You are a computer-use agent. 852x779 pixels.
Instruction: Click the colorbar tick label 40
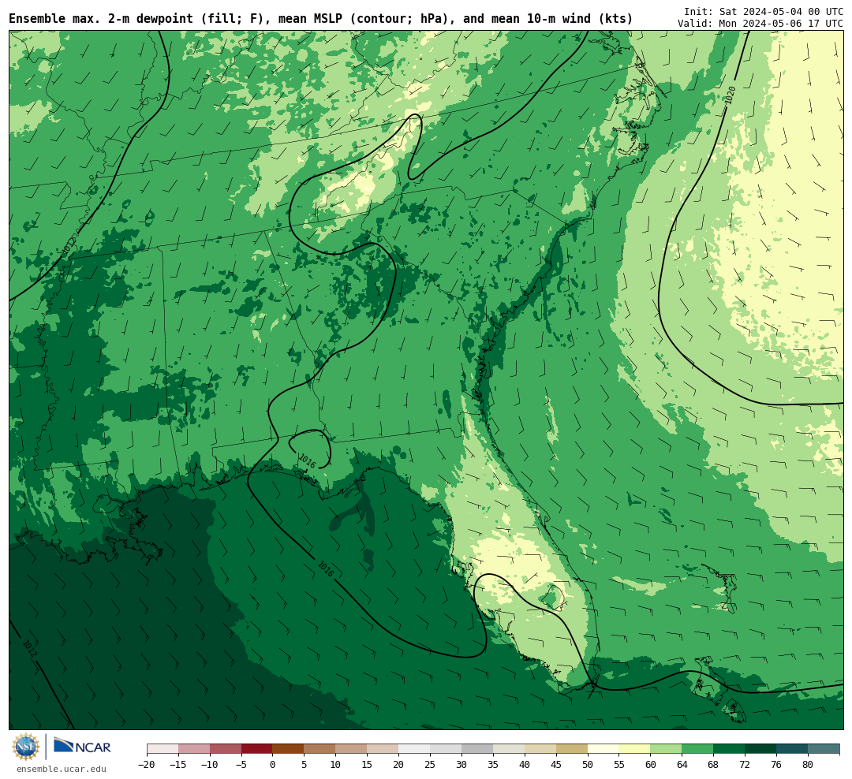[525, 765]
